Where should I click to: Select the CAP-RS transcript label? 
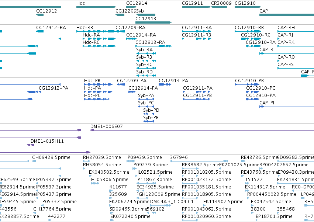tap(286, 65)
